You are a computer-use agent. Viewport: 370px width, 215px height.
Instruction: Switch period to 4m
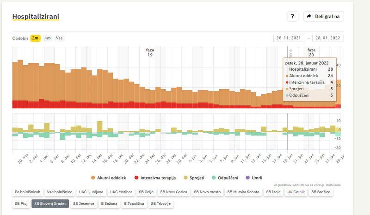pyautogui.click(x=48, y=38)
